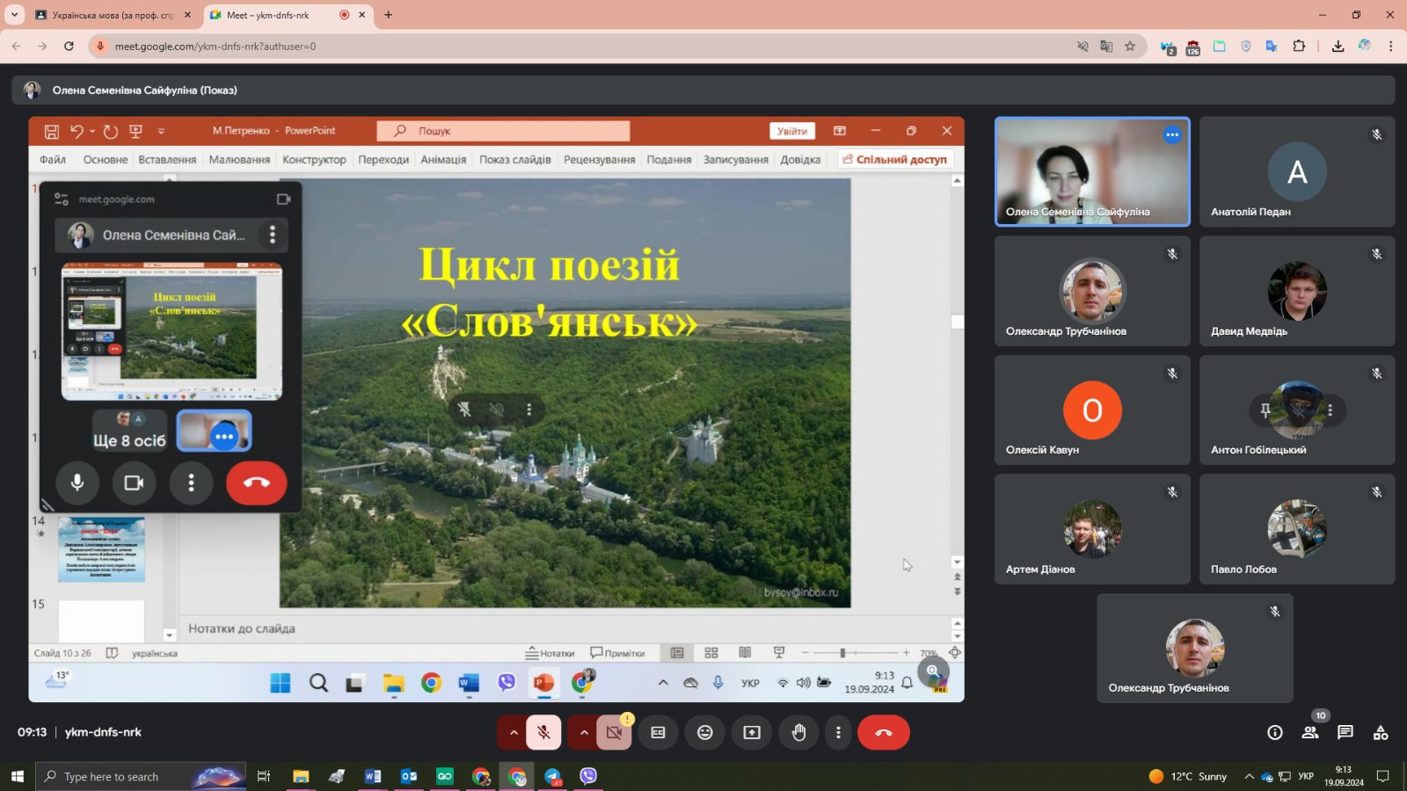Open Viber from the Windows taskbar
This screenshot has width=1407, height=791.
pyautogui.click(x=588, y=776)
